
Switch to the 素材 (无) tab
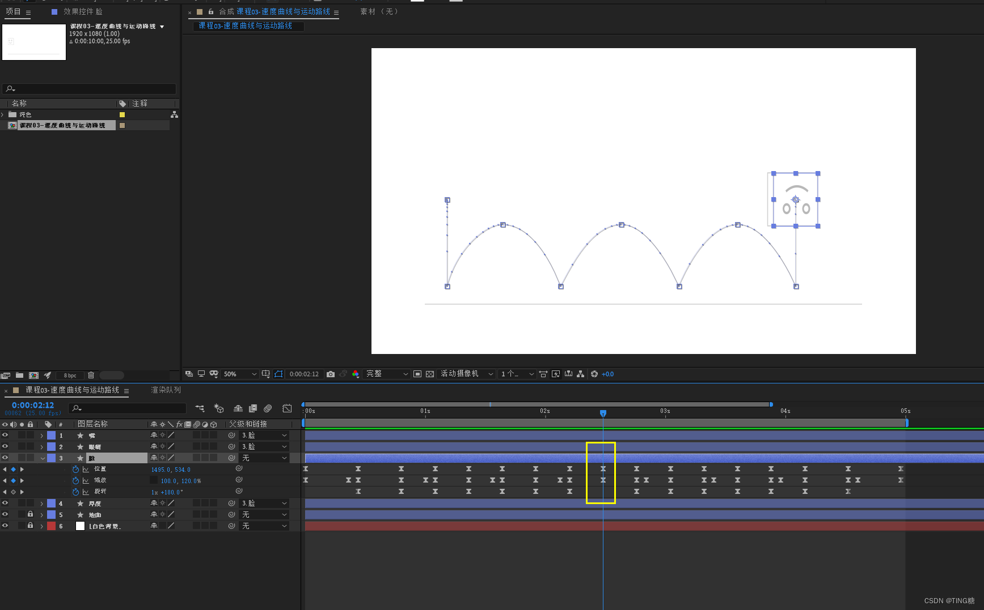pos(379,11)
